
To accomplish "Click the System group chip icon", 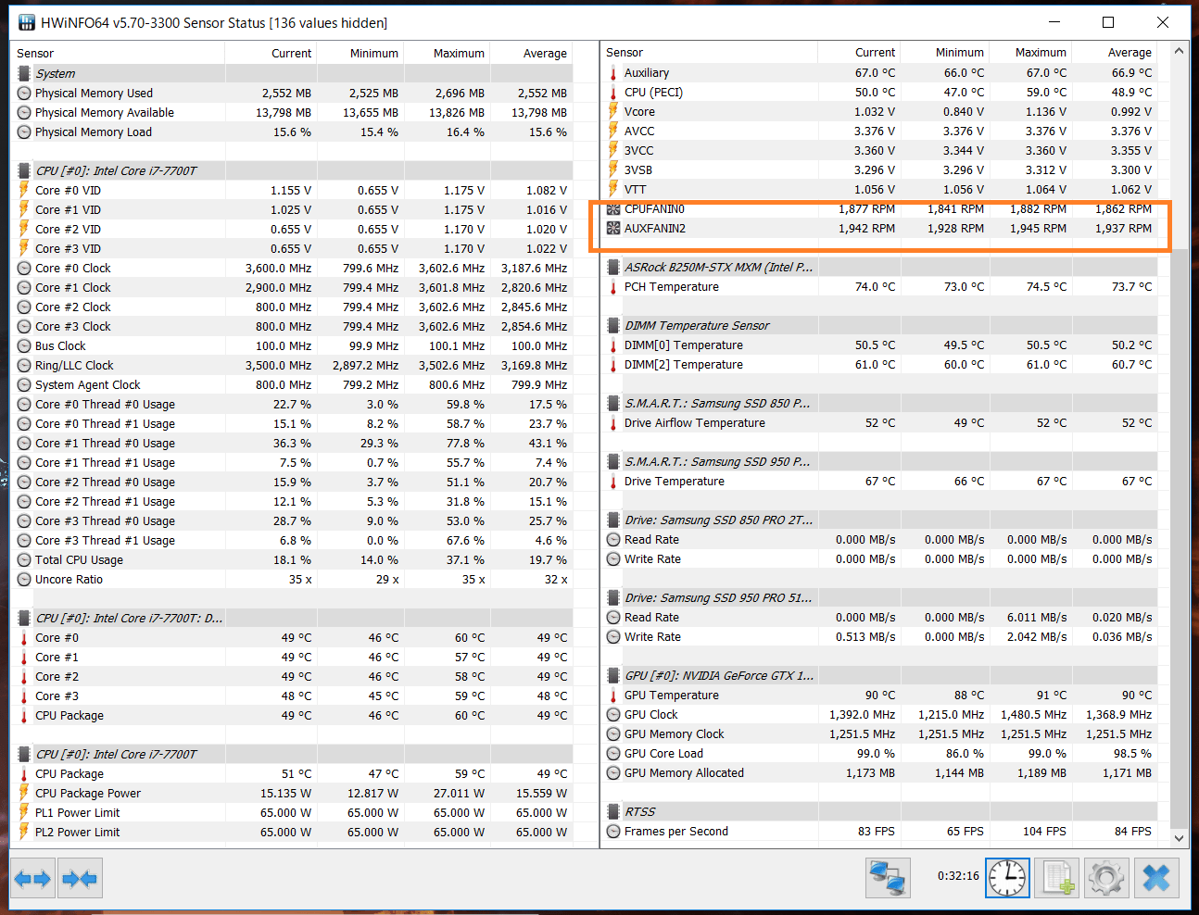I will click(x=24, y=73).
